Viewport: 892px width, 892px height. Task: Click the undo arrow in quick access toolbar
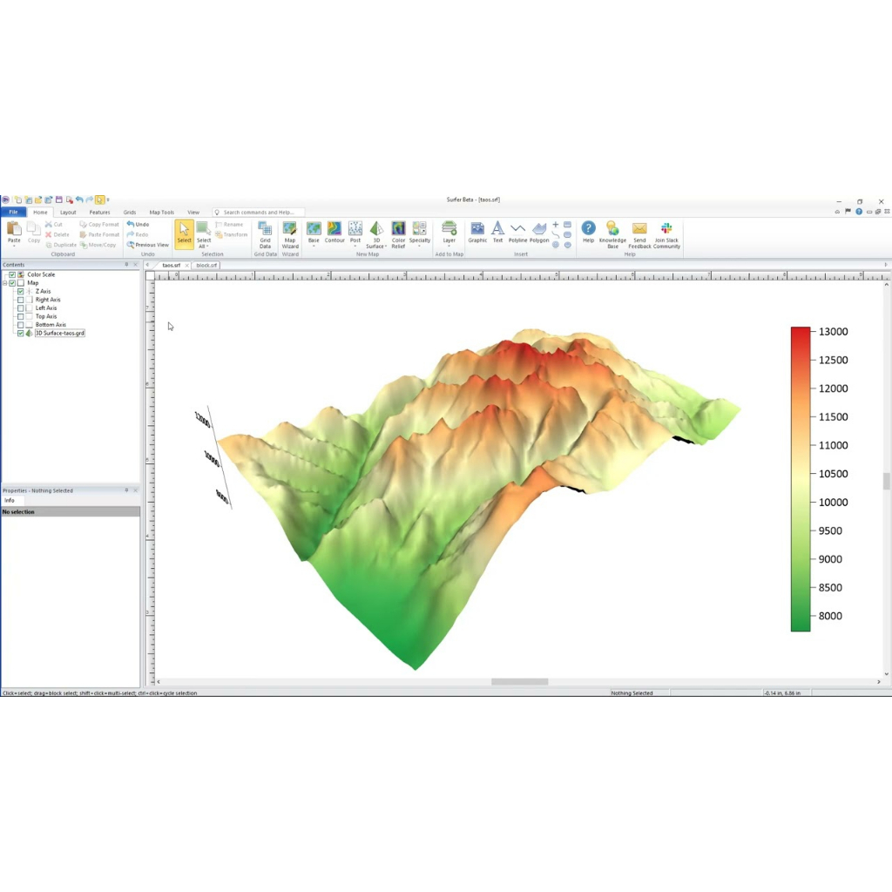(79, 199)
